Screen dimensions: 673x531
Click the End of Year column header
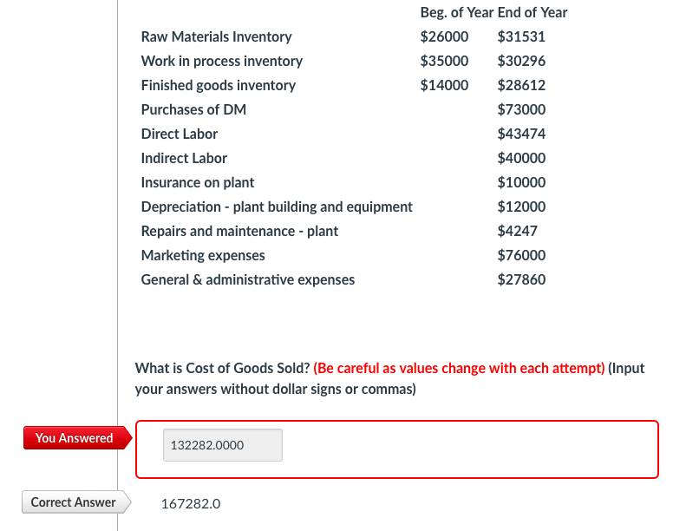click(533, 12)
